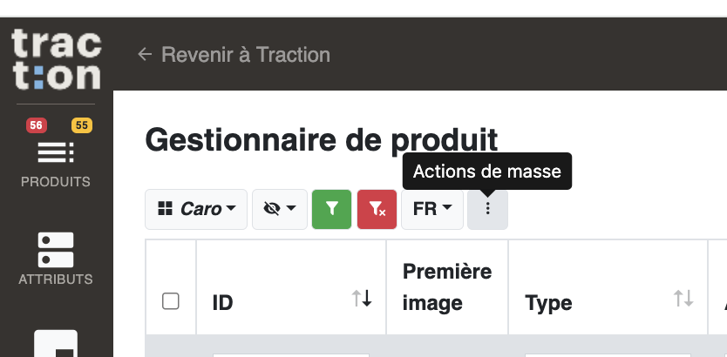Screen dimensions: 727x357
Task: Click the Type filter input field
Action: [x=608, y=355]
